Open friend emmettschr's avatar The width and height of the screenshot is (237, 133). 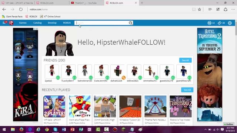151,71
